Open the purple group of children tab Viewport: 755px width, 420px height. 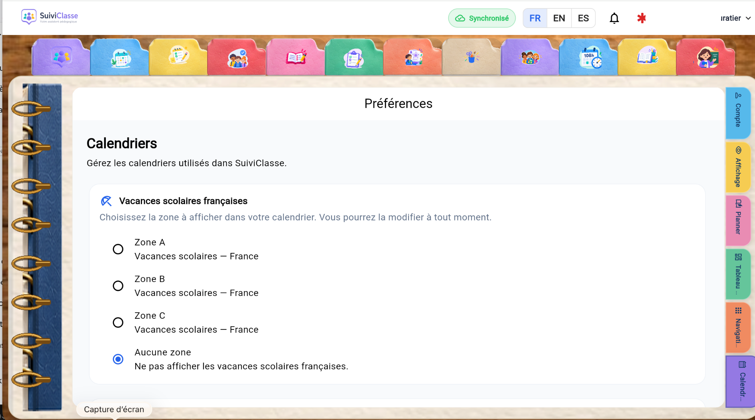[x=530, y=57]
